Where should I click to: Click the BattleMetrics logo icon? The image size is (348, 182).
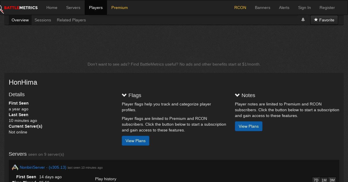[2, 8]
